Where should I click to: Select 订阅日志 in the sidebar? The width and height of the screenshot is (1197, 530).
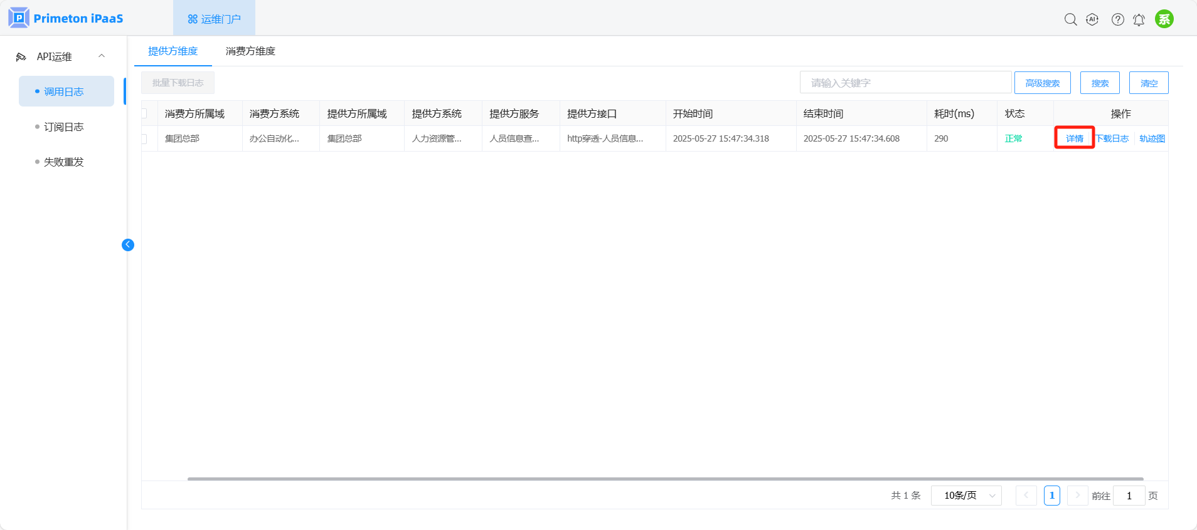pos(63,127)
